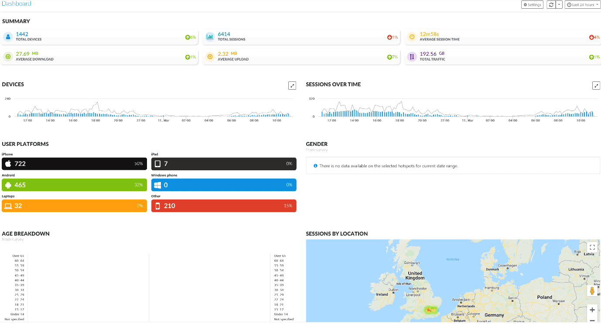The width and height of the screenshot is (601, 324).
Task: Expand the Devices chart
Action: [x=292, y=86]
